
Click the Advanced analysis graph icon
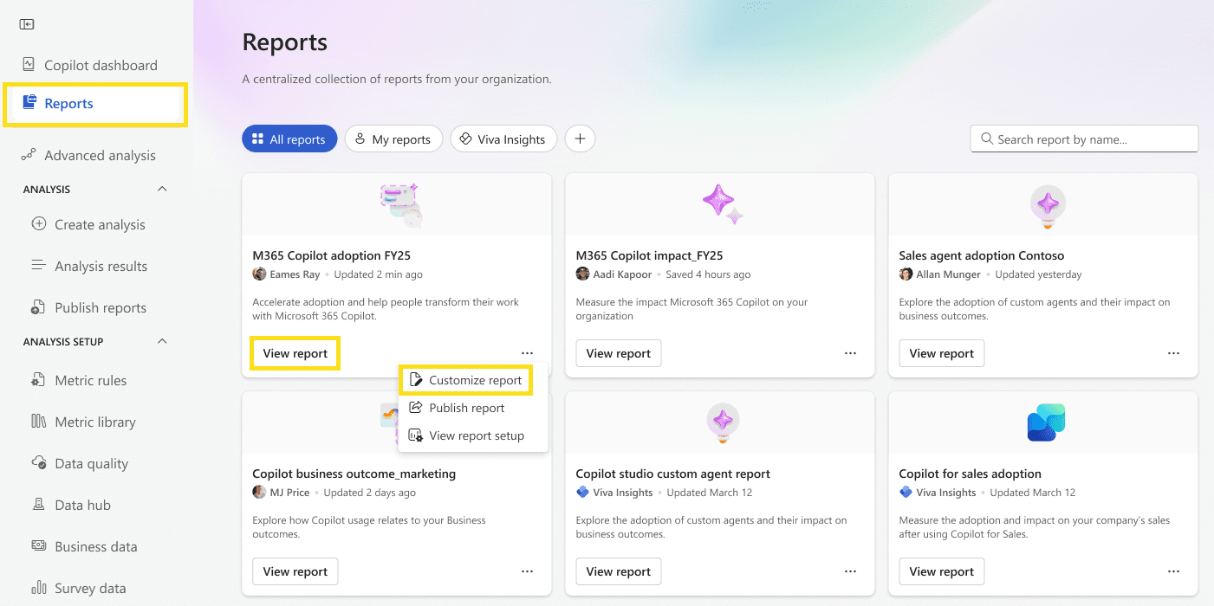(29, 155)
